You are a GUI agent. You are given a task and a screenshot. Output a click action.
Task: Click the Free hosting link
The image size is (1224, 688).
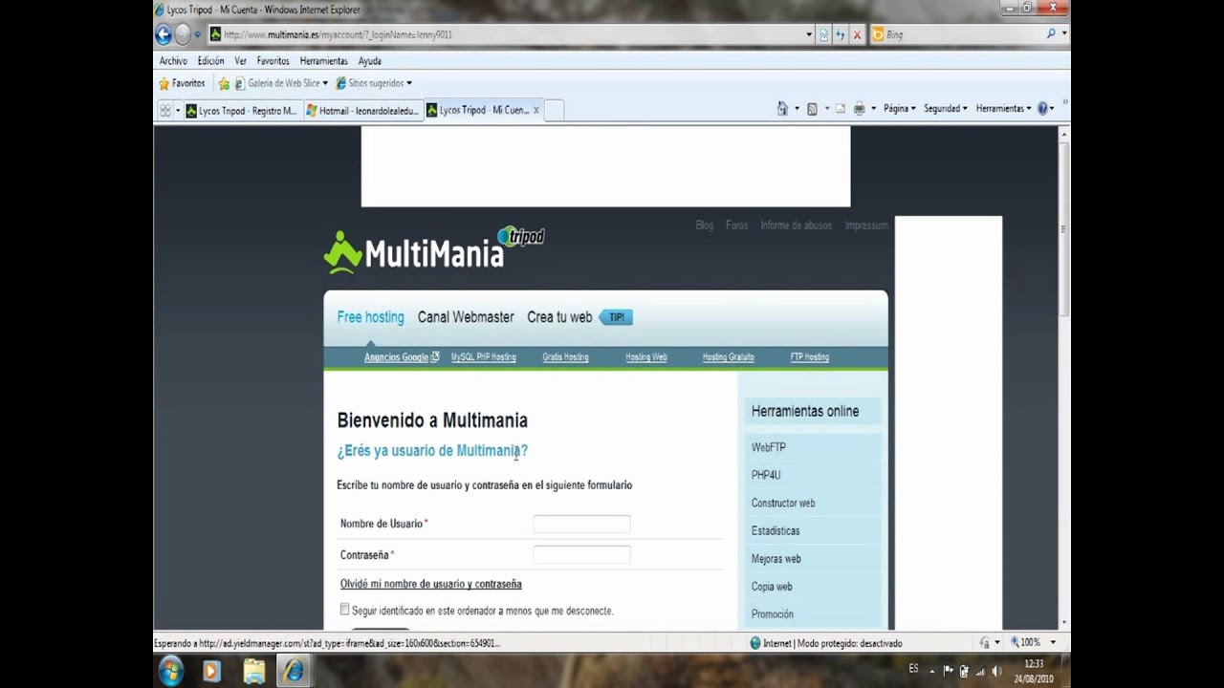tap(370, 317)
